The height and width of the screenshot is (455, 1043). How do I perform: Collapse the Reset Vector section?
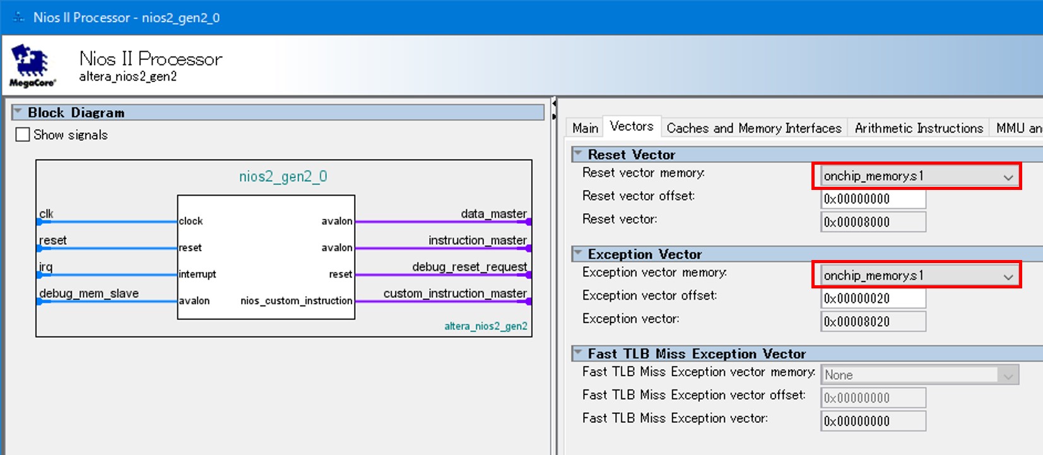coord(578,154)
